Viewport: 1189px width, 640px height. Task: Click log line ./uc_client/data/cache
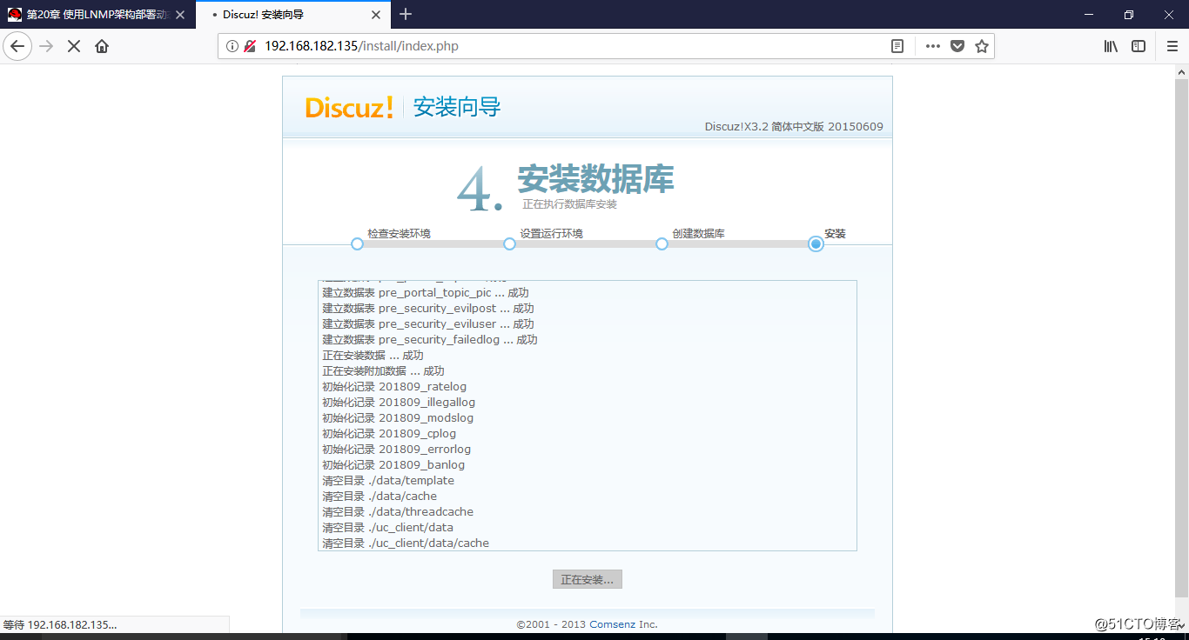[406, 543]
